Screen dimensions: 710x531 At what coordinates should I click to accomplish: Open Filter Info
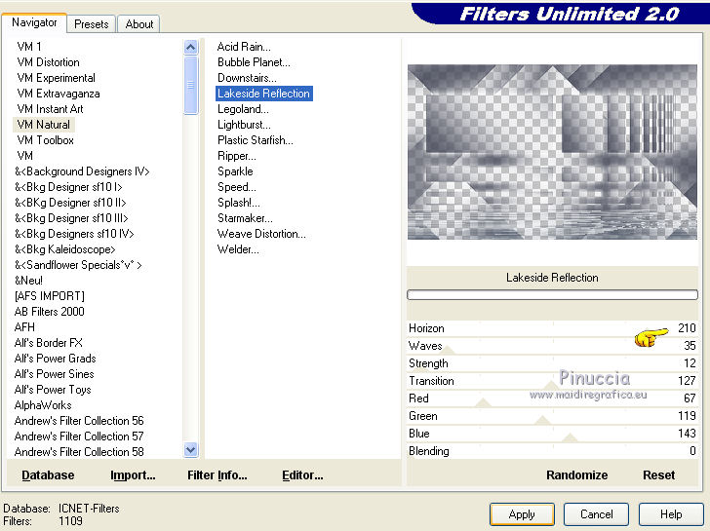pos(217,475)
